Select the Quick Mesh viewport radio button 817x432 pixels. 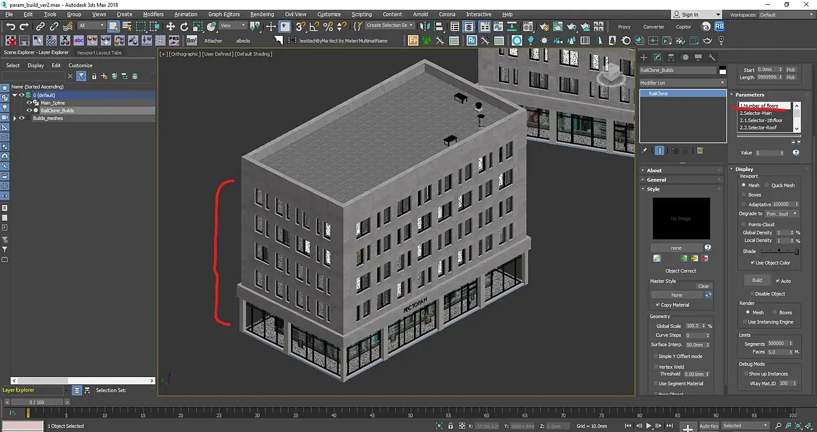tap(766, 186)
